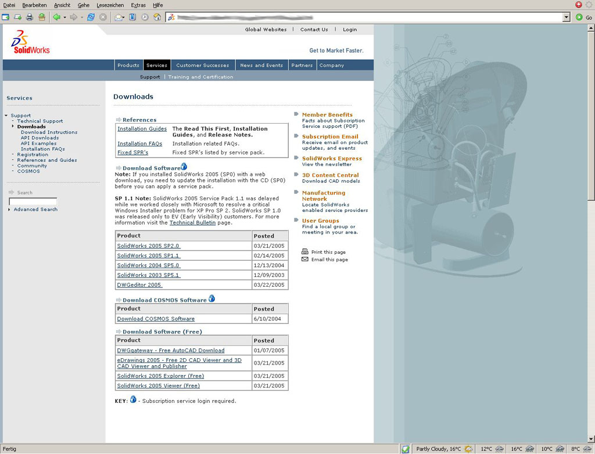
Task: Click the Partly Cloudy sun weather icon
Action: (469, 449)
